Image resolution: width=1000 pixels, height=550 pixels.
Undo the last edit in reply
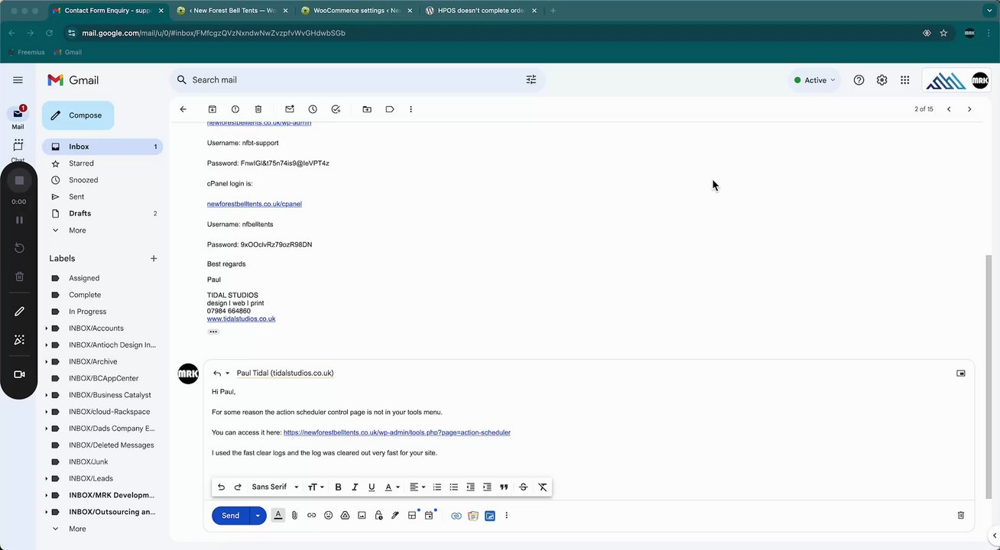click(221, 487)
